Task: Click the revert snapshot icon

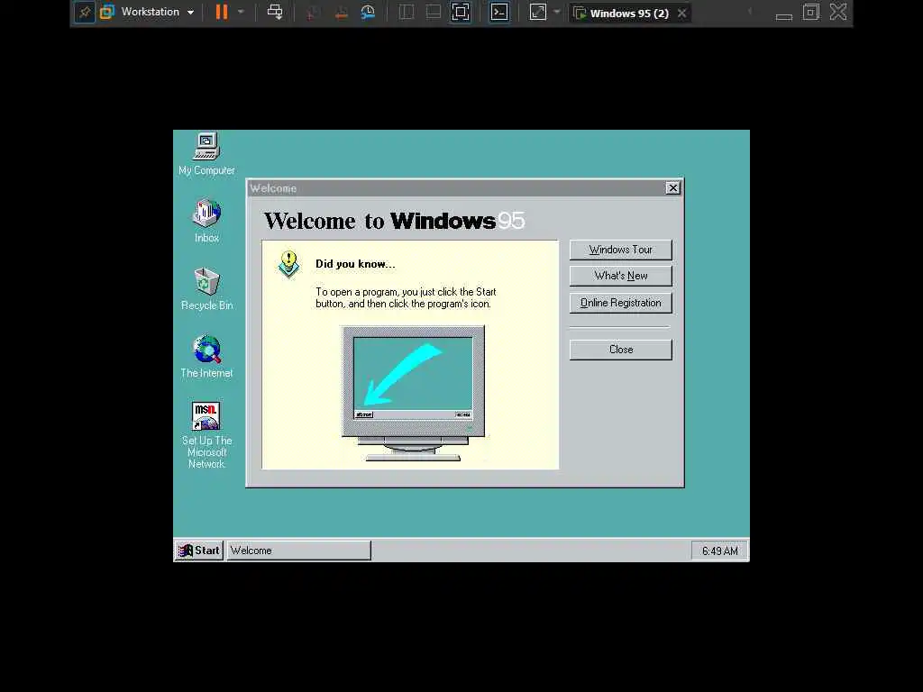Action: [x=341, y=13]
